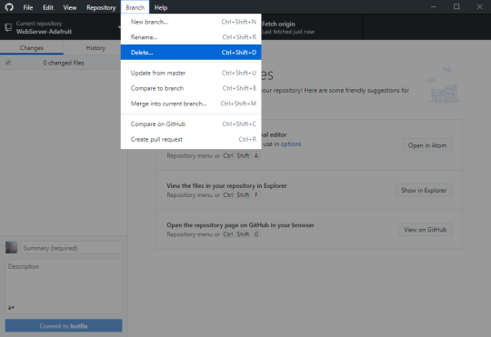
Task: Click Commit to hotfix button
Action: [x=64, y=326]
